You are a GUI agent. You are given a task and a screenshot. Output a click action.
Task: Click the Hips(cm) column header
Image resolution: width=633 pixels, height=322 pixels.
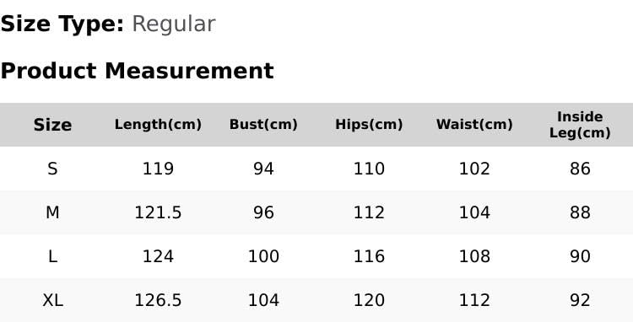tap(369, 125)
